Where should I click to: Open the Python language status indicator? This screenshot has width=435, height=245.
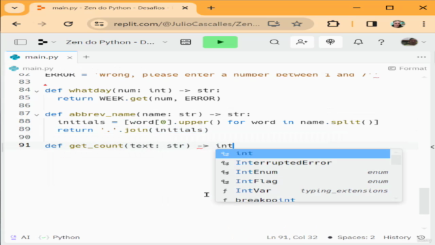coord(59,238)
